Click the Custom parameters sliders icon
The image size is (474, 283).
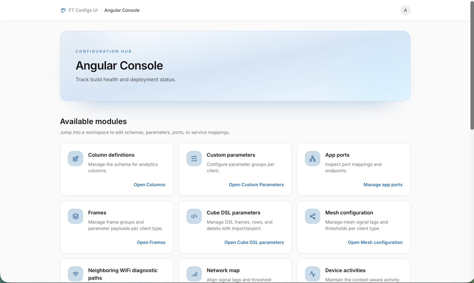click(x=194, y=159)
